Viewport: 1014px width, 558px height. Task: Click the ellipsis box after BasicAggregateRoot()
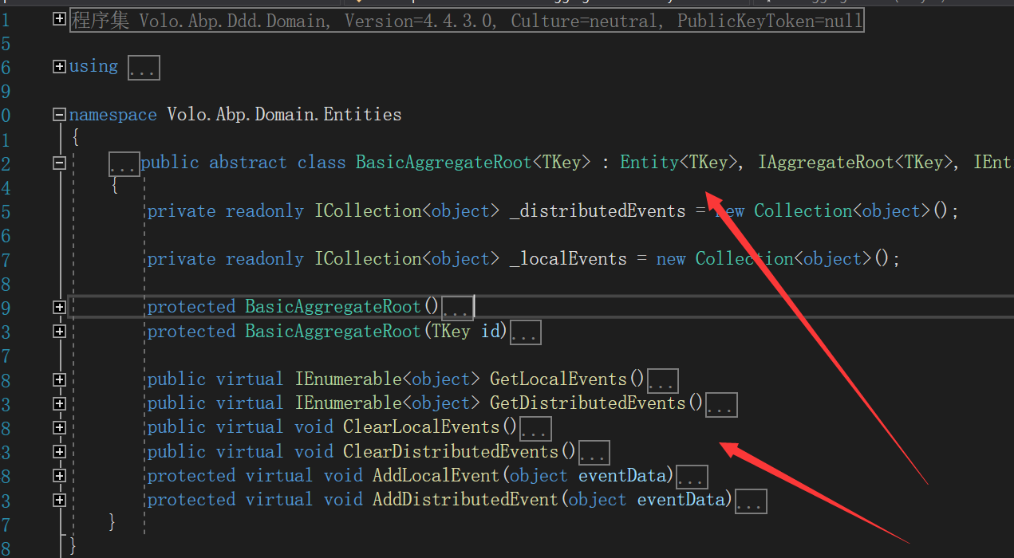[x=458, y=308]
